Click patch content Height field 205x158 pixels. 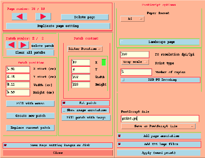click(81, 85)
